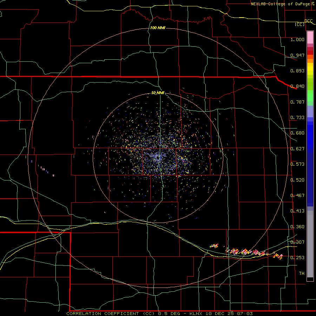
Task: Select the 0.360 legend value
Action: 297,227
